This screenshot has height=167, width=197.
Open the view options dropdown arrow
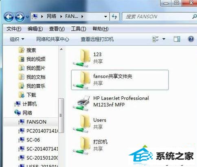[x=164, y=39]
